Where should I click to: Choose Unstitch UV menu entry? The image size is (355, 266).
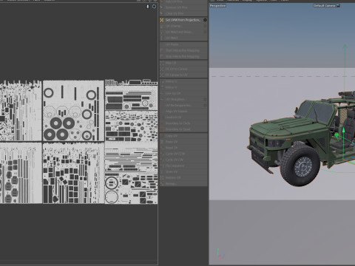click(x=183, y=117)
